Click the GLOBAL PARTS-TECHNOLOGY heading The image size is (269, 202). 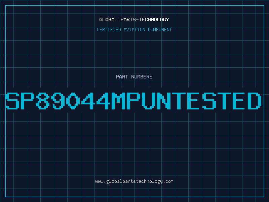pos(134,20)
